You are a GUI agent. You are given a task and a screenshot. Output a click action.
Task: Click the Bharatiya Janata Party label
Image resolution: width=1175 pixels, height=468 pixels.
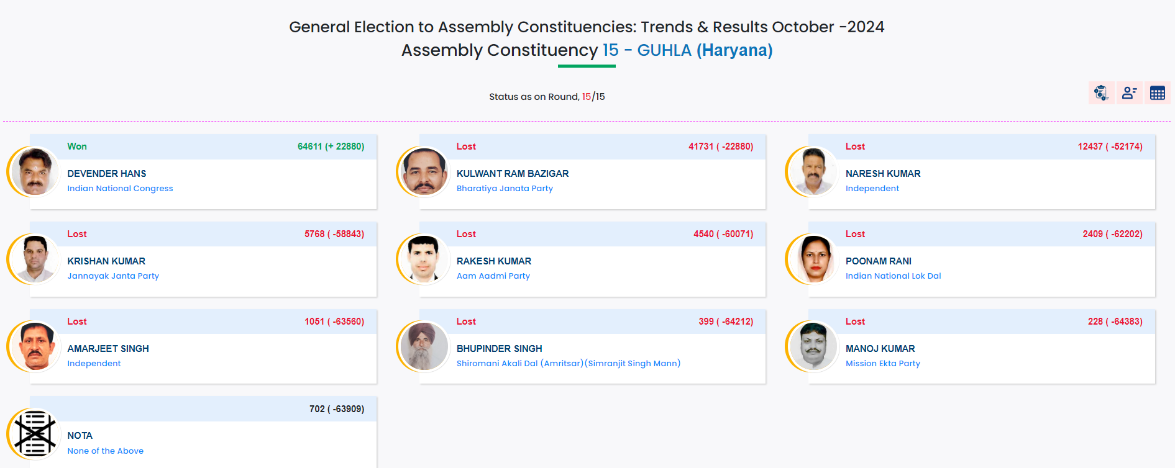[x=505, y=189]
